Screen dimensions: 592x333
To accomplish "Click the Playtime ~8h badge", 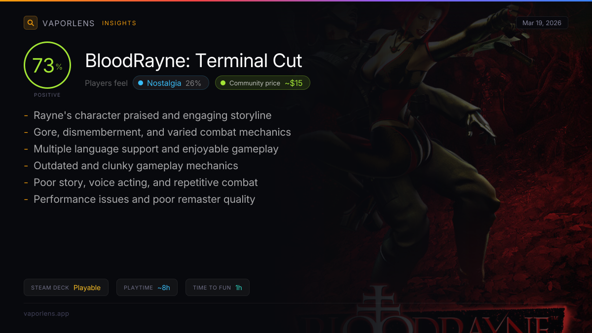I will [147, 288].
